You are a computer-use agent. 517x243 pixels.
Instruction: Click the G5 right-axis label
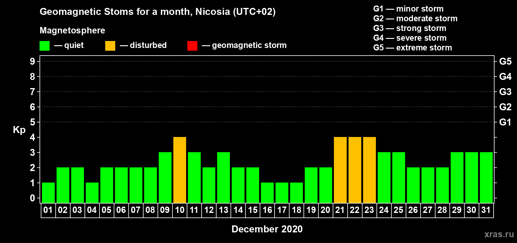tap(505, 61)
